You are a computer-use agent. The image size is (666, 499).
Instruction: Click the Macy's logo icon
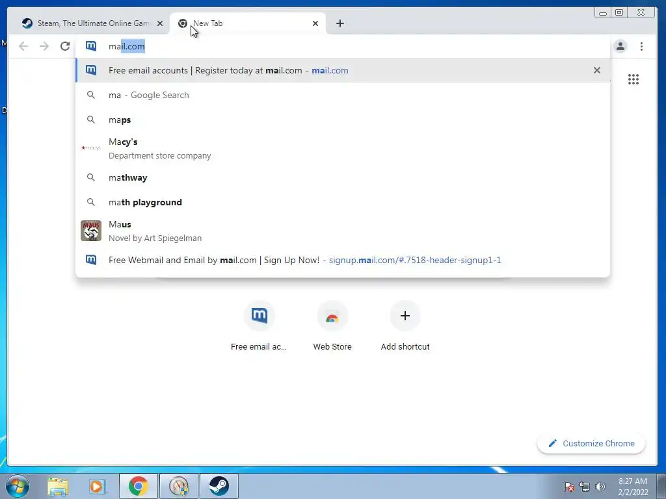coord(91,147)
